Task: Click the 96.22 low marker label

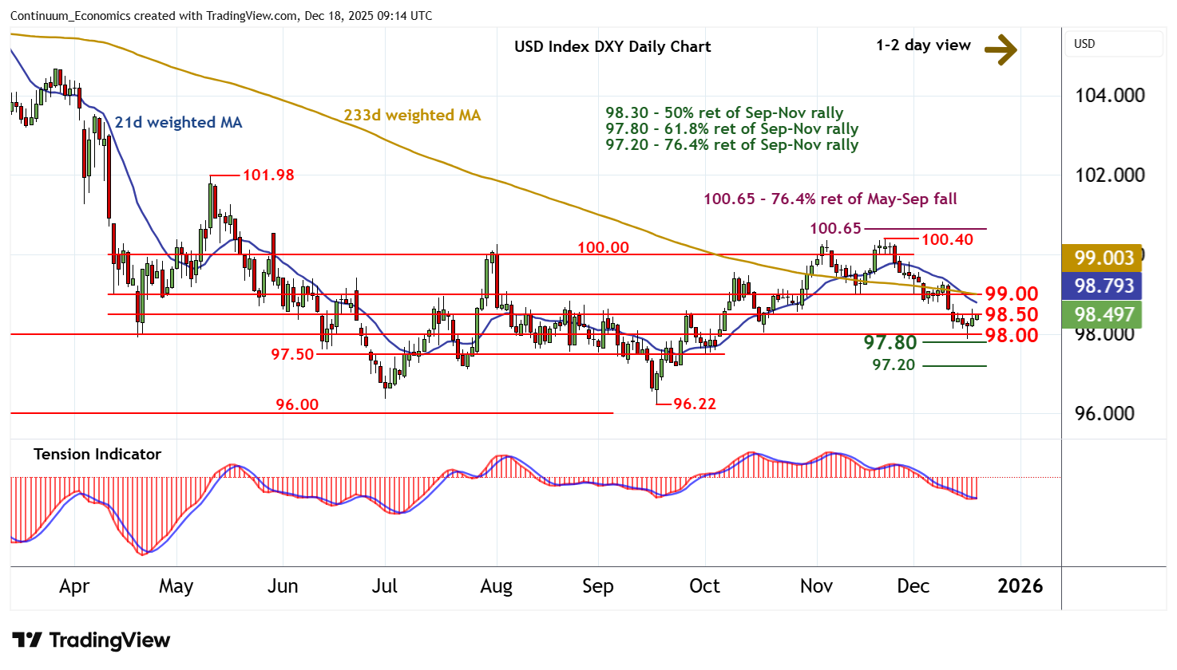Action: [x=694, y=404]
